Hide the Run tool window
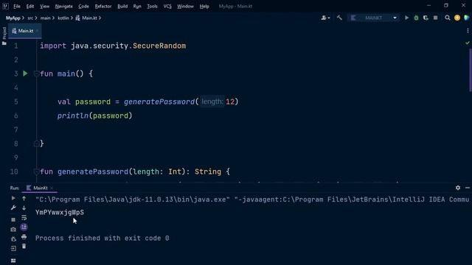 tap(468, 188)
